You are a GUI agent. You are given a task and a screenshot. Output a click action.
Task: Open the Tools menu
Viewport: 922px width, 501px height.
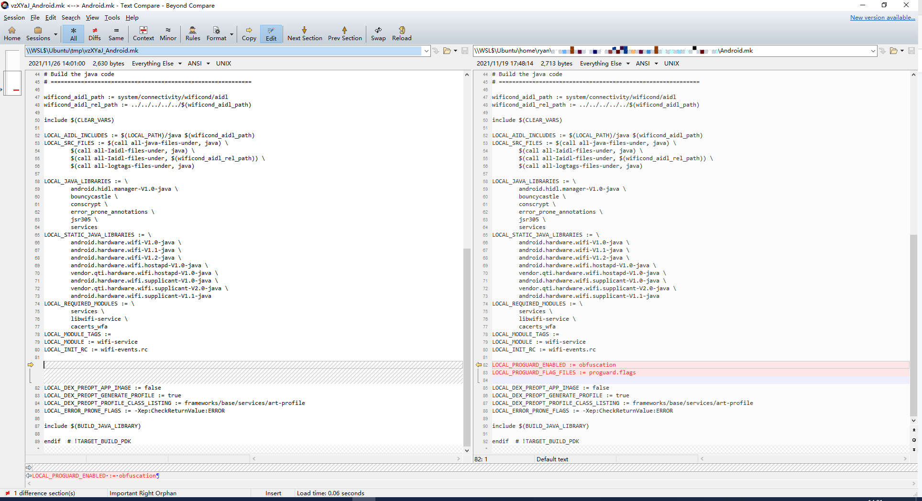112,18
